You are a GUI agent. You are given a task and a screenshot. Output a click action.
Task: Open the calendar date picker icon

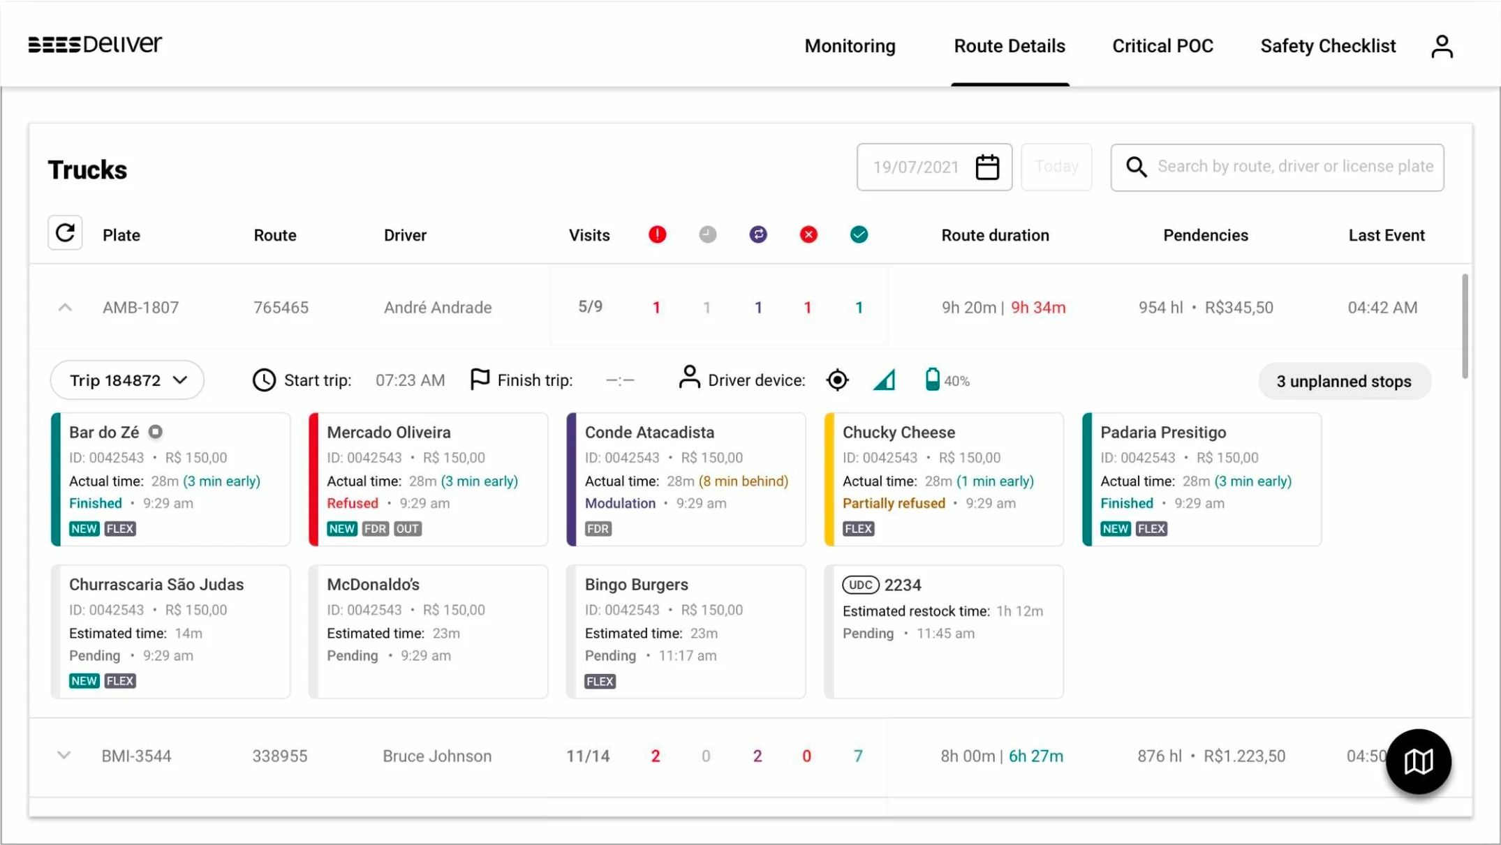pos(987,167)
